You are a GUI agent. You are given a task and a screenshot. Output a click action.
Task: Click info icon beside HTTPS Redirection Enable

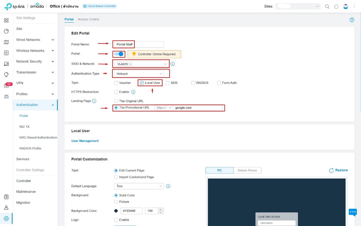coord(133,92)
